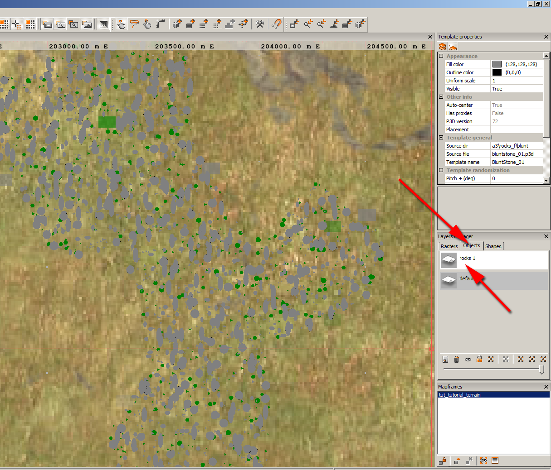Viewport: 551px width, 470px height.
Task: Toggle the orange layer lock icon
Action: point(479,359)
